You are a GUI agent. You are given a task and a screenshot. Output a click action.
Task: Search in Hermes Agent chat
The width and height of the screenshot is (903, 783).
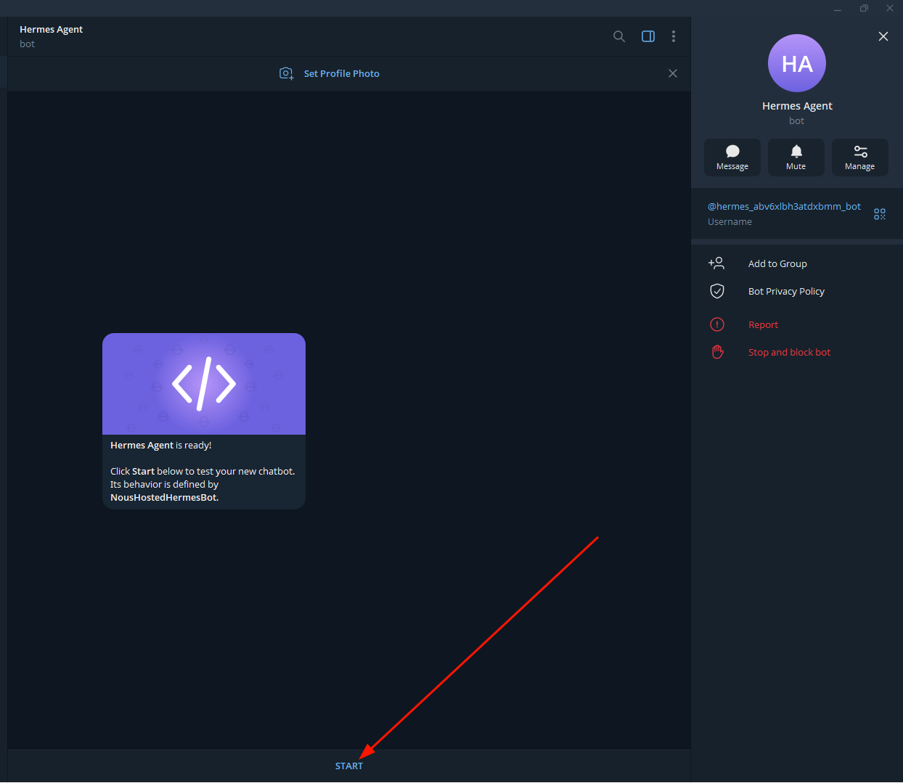[619, 36]
